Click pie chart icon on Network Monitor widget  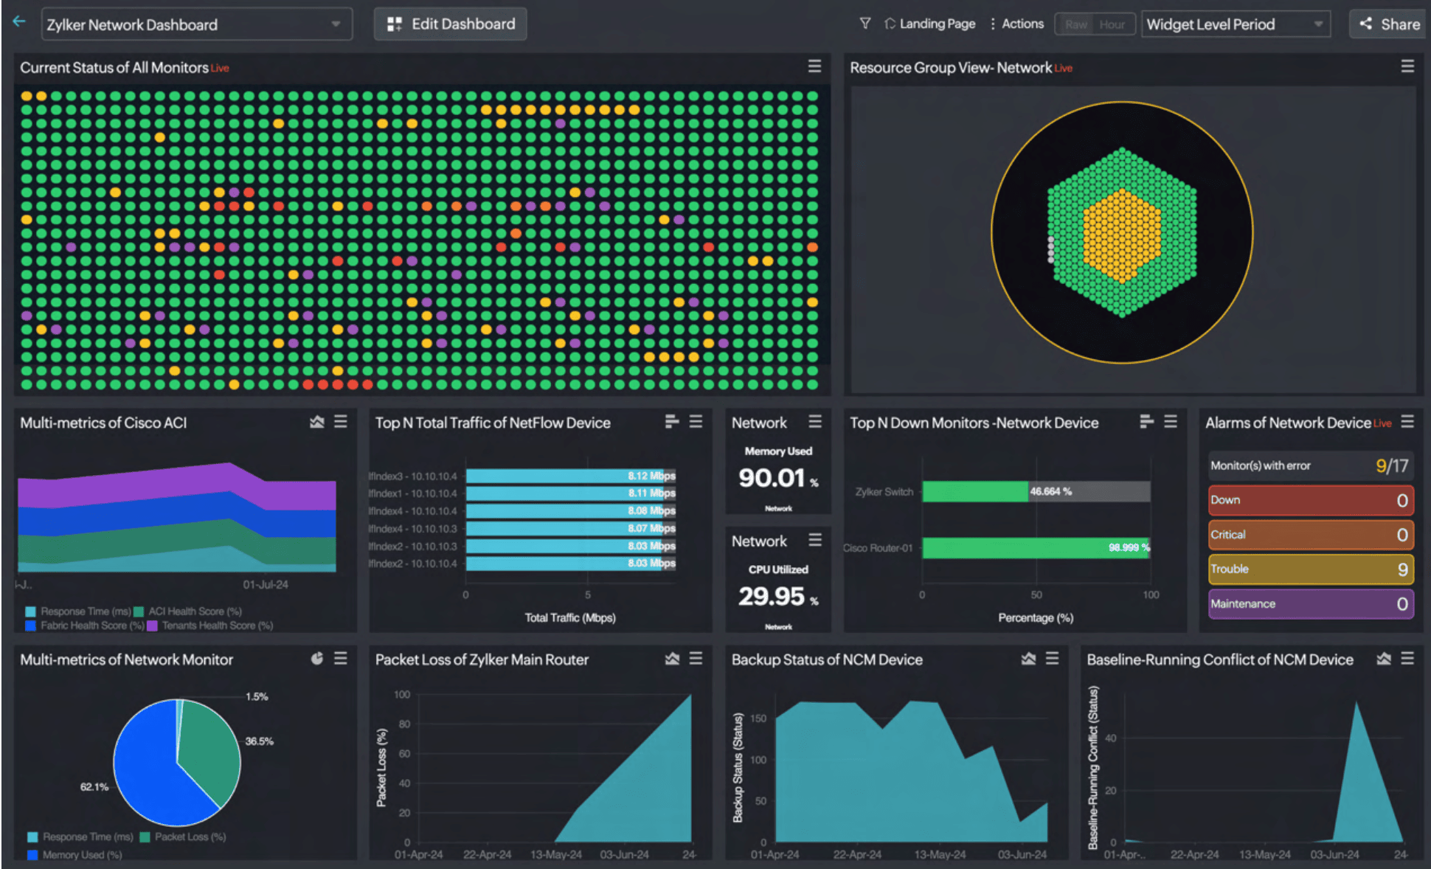pyautogui.click(x=316, y=659)
